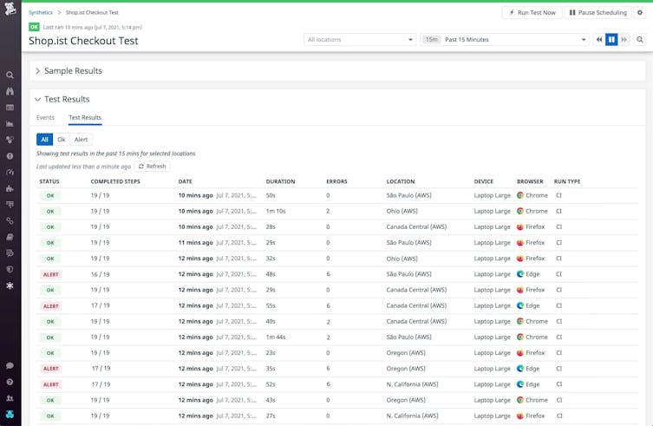Open the Past 15 Minutes time dropdown
This screenshot has height=426, width=653.
505,40
